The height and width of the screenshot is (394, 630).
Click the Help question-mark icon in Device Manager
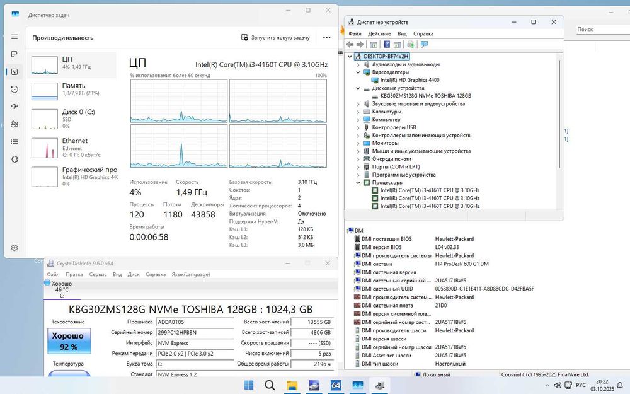click(387, 44)
